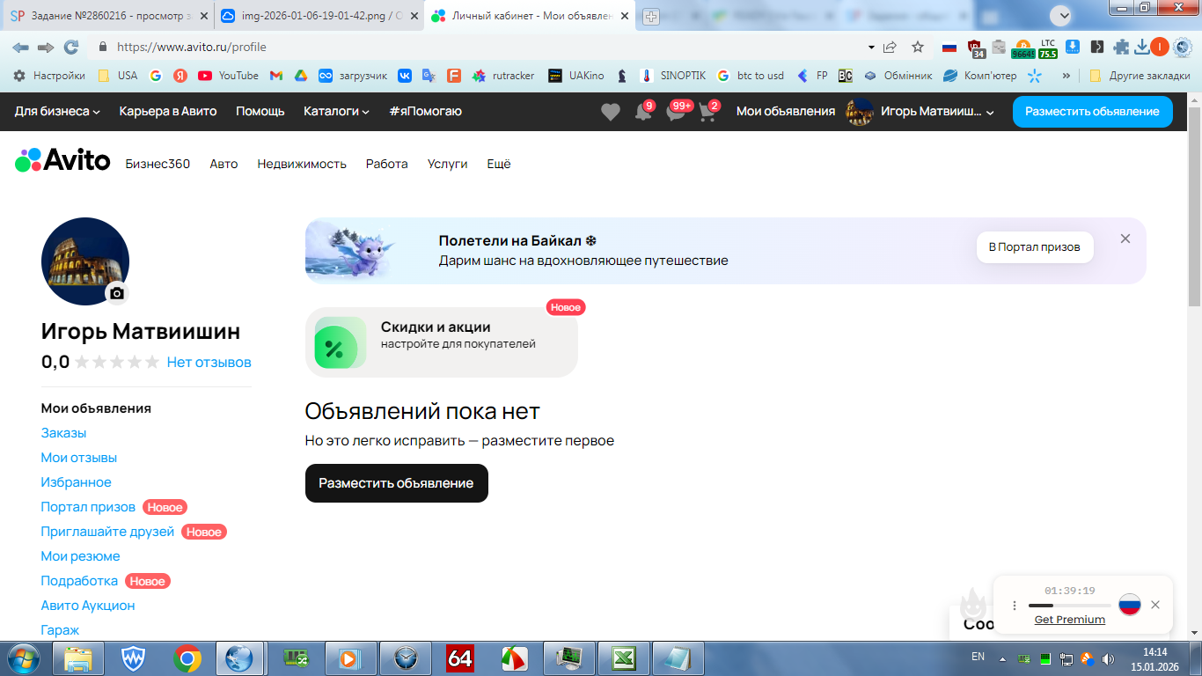Click the blue Разместить объявление header button

(x=1092, y=112)
